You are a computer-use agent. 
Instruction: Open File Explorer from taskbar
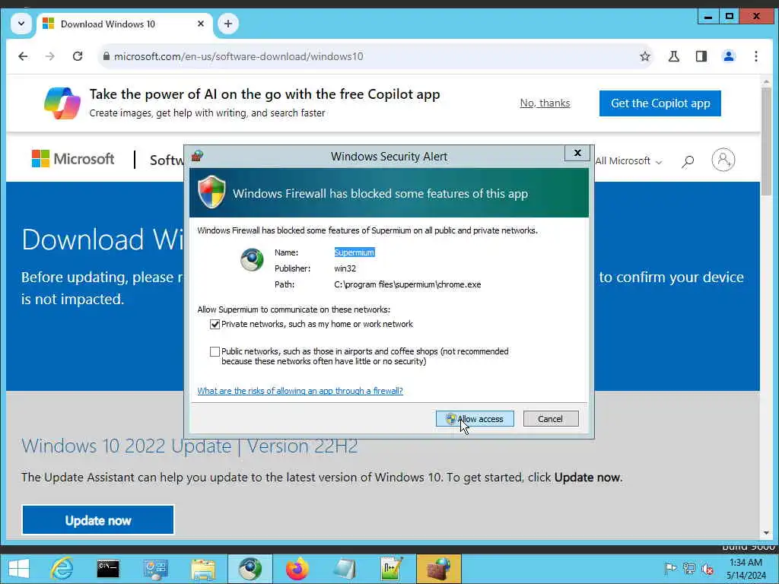[203, 569]
